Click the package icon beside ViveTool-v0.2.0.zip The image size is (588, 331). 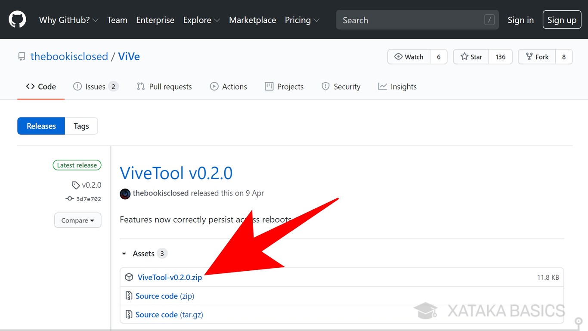pyautogui.click(x=129, y=277)
